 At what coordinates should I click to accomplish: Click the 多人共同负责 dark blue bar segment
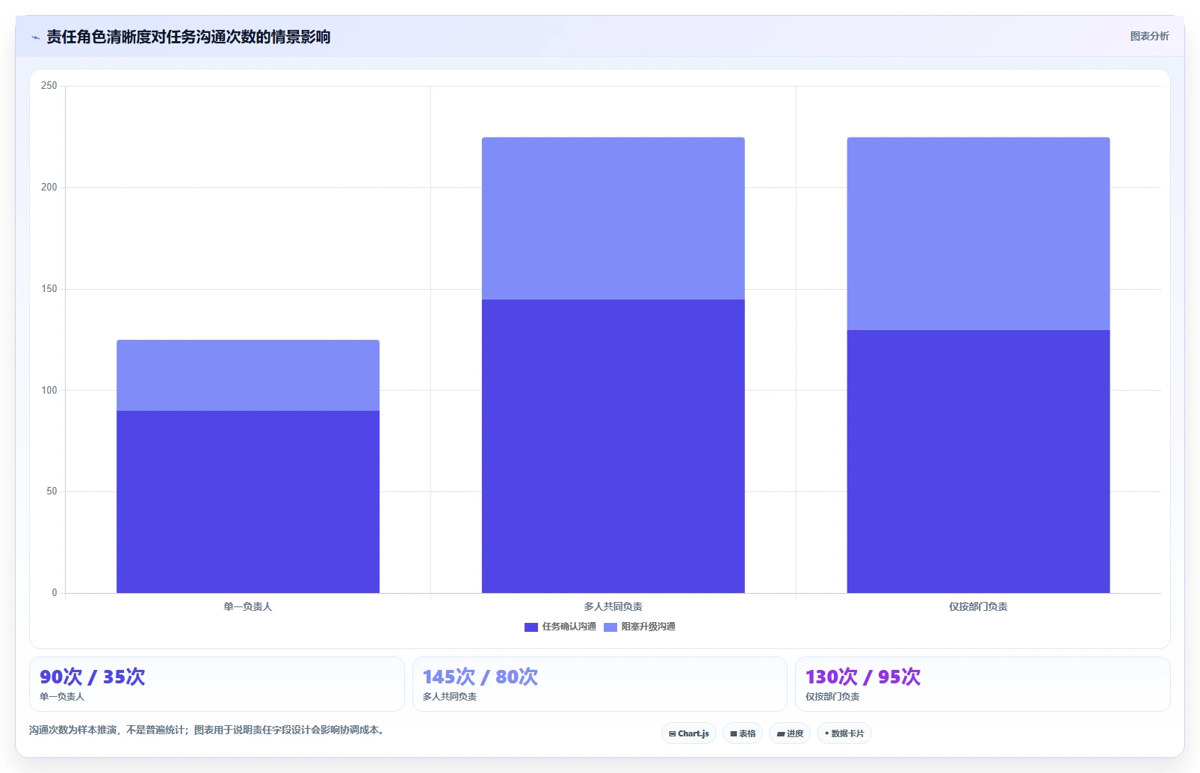click(x=613, y=446)
